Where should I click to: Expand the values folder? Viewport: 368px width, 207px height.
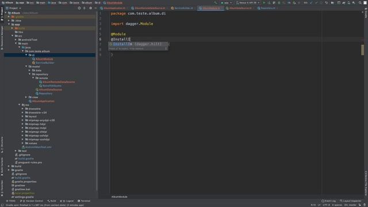23,143
